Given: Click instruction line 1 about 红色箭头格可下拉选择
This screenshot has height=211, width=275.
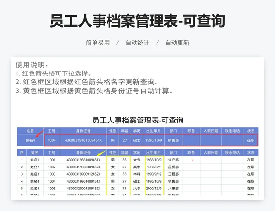Looking at the screenshot, I should pyautogui.click(x=54, y=73).
